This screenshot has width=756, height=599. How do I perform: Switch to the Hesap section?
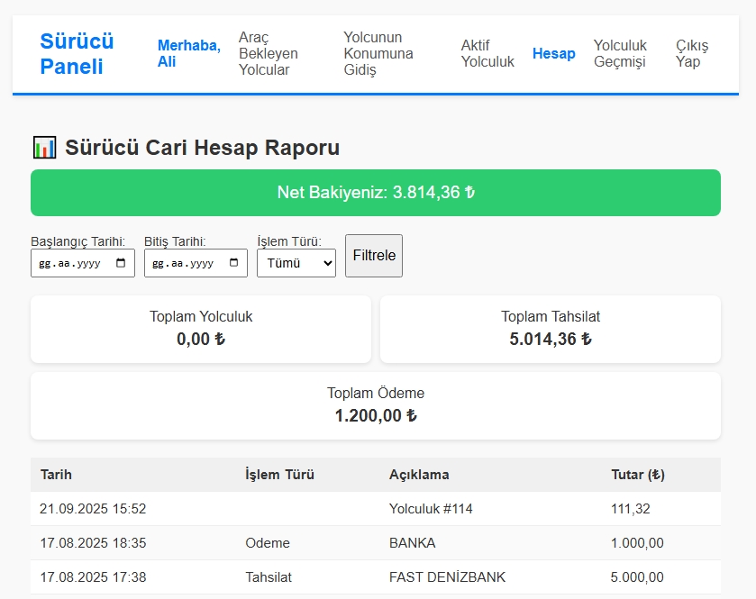tap(553, 54)
